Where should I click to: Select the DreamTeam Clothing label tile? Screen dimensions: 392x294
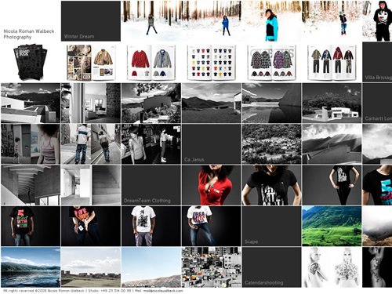[151, 185]
